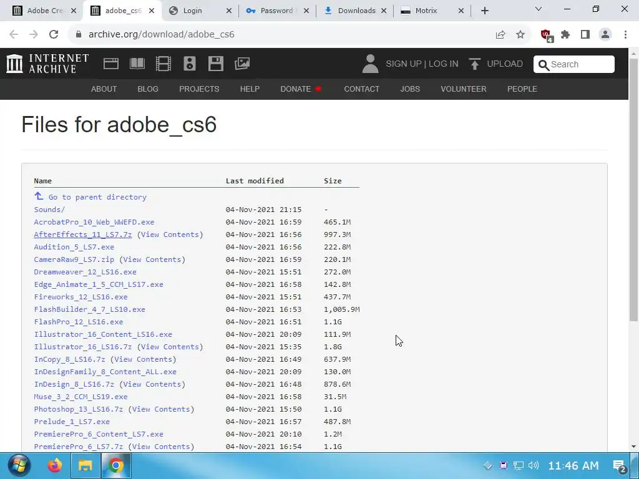Screen dimensions: 639x479
Task: Open the Chrome three-dot menu
Action: coord(625,34)
